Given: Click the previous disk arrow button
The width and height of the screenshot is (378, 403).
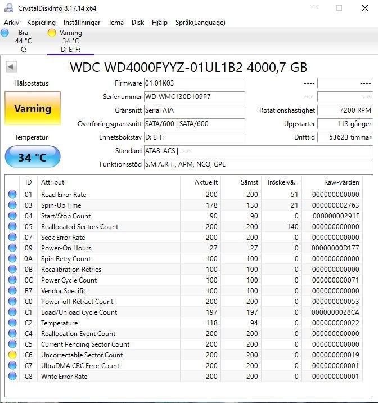Looking at the screenshot, I should pyautogui.click(x=11, y=67).
